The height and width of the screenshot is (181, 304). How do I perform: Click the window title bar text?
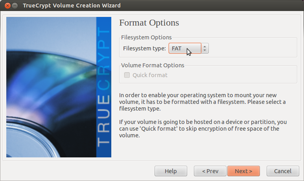(72, 6)
